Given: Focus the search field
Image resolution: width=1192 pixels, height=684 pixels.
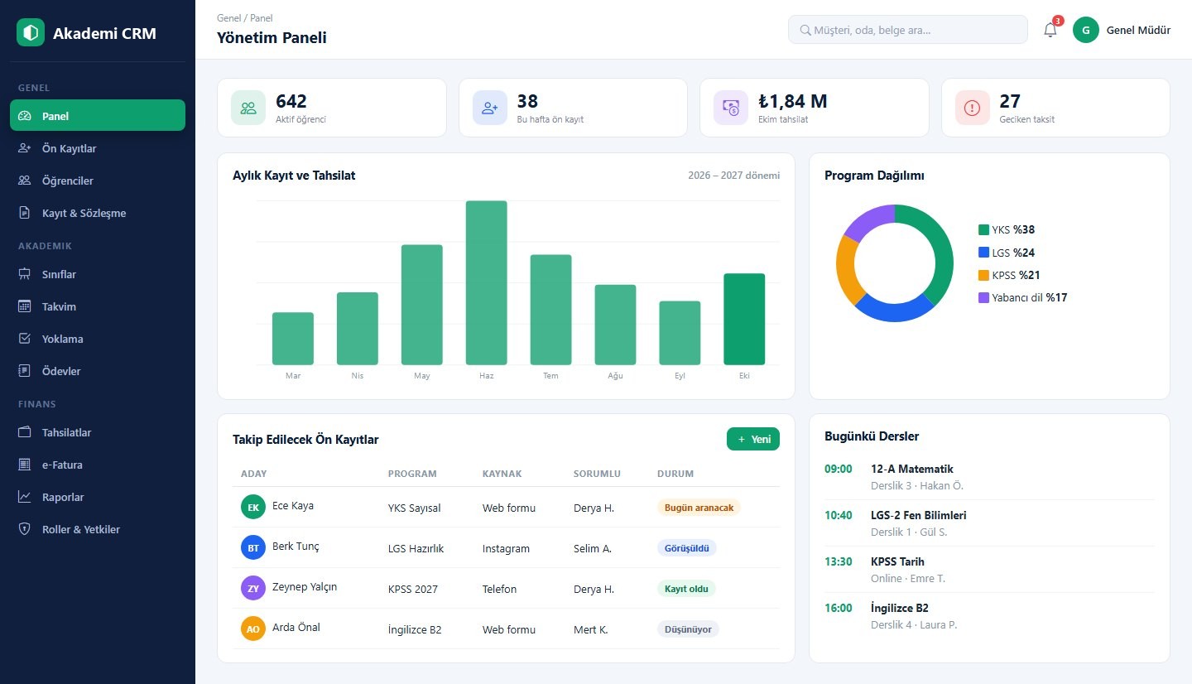Looking at the screenshot, I should pyautogui.click(x=908, y=30).
